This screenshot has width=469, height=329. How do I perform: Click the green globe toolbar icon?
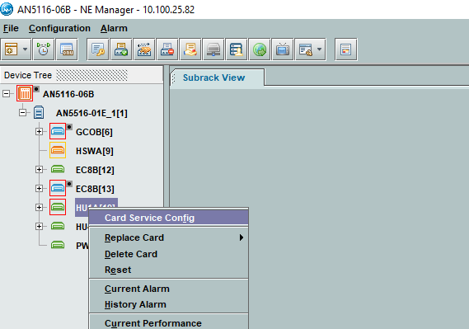pos(260,49)
